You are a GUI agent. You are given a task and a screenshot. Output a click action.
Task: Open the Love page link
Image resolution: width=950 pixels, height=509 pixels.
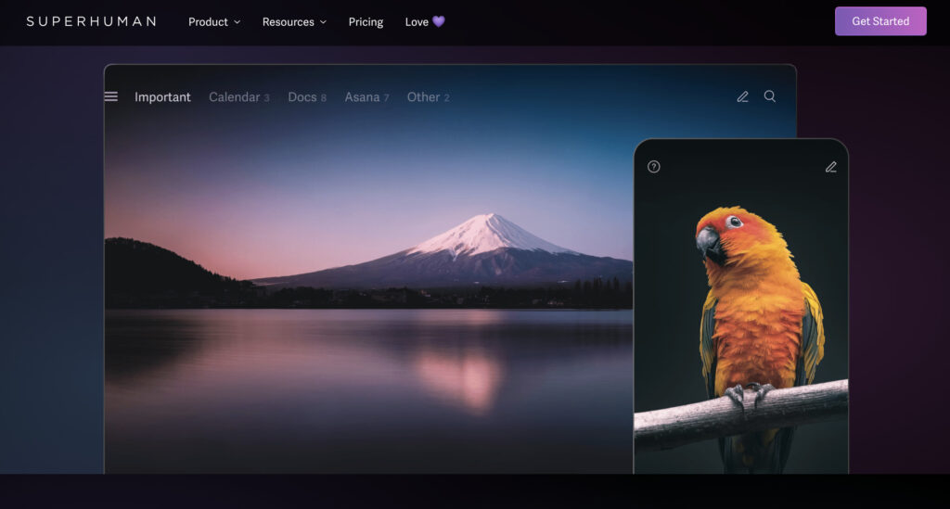425,22
